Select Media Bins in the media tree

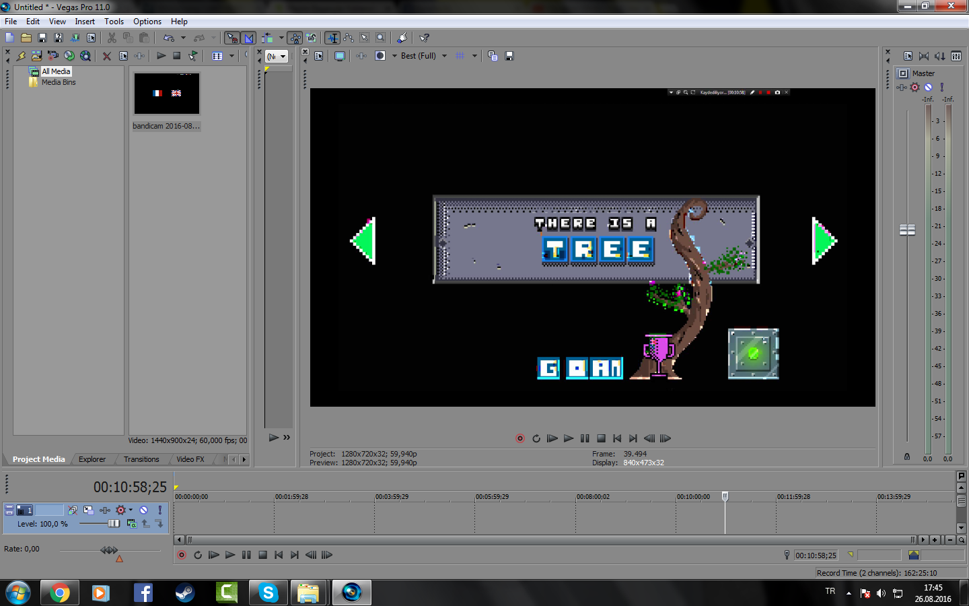pyautogui.click(x=59, y=82)
